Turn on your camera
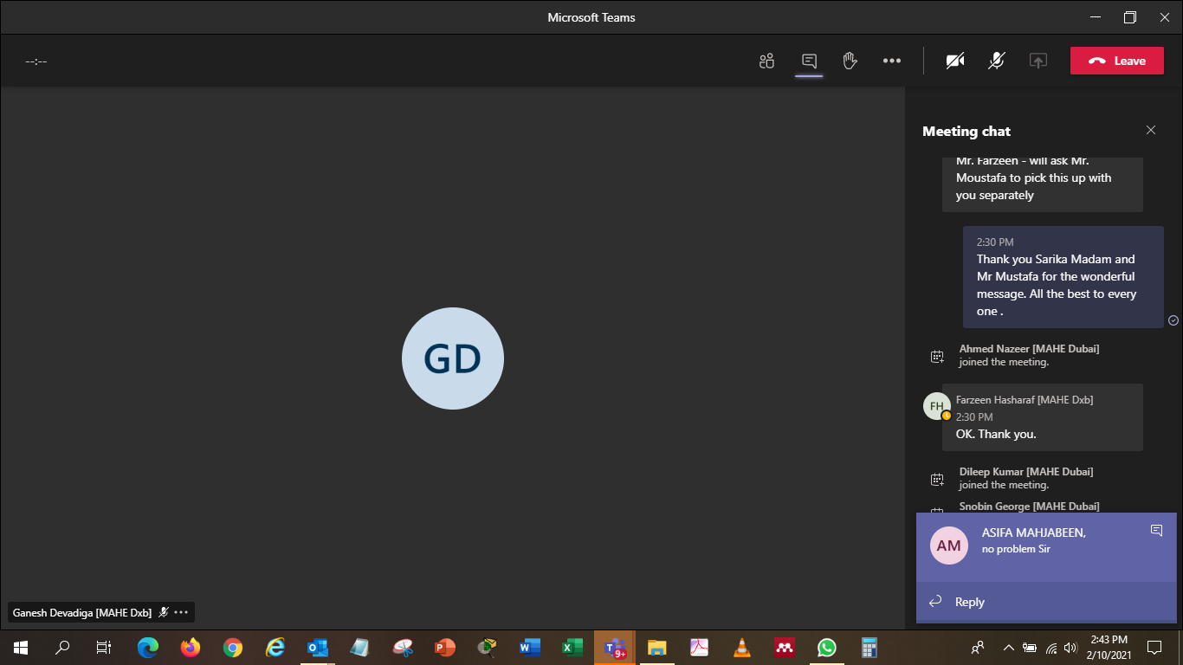The height and width of the screenshot is (665, 1183). [x=955, y=61]
